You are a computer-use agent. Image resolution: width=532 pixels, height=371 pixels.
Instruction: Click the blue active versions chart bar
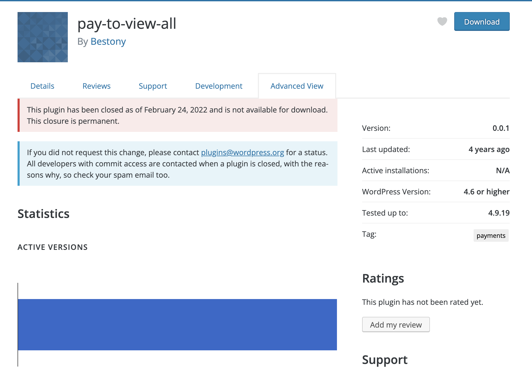click(177, 324)
